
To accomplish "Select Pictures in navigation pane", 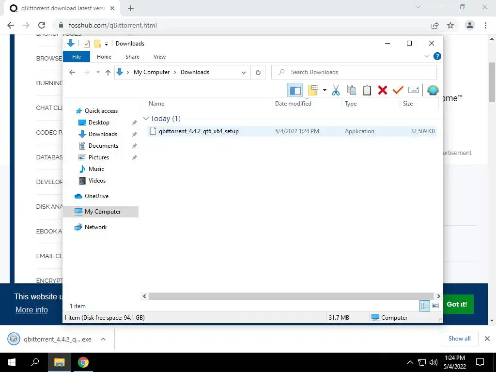I will [99, 157].
